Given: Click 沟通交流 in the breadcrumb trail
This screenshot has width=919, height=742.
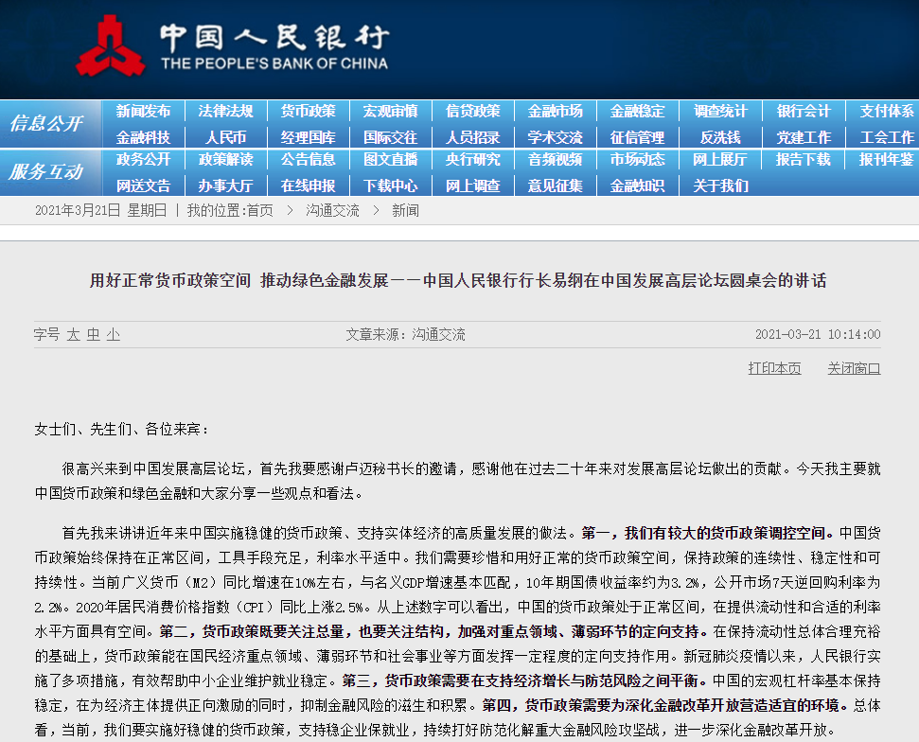Looking at the screenshot, I should click(332, 210).
